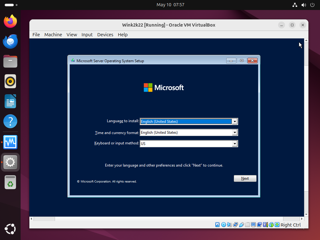Open the Devices menu
Viewport: 320px width, 240px height.
coord(105,35)
